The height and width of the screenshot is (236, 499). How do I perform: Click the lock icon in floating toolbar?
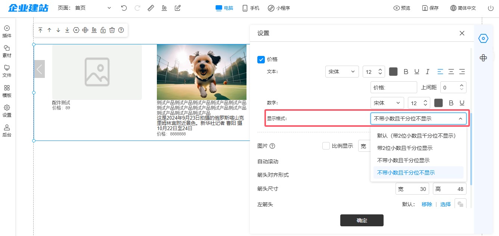point(103,30)
